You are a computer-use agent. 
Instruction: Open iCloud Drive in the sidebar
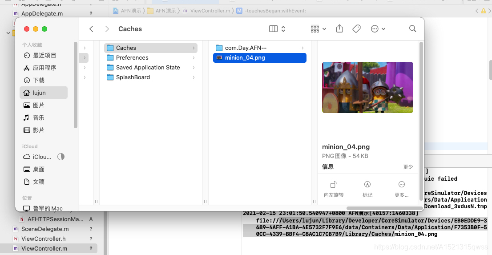(38, 157)
